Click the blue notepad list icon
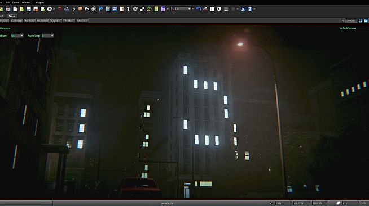 (x=108, y=9)
